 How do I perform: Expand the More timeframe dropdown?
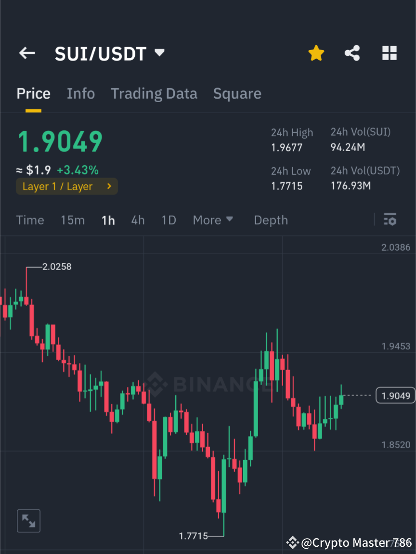(x=213, y=219)
